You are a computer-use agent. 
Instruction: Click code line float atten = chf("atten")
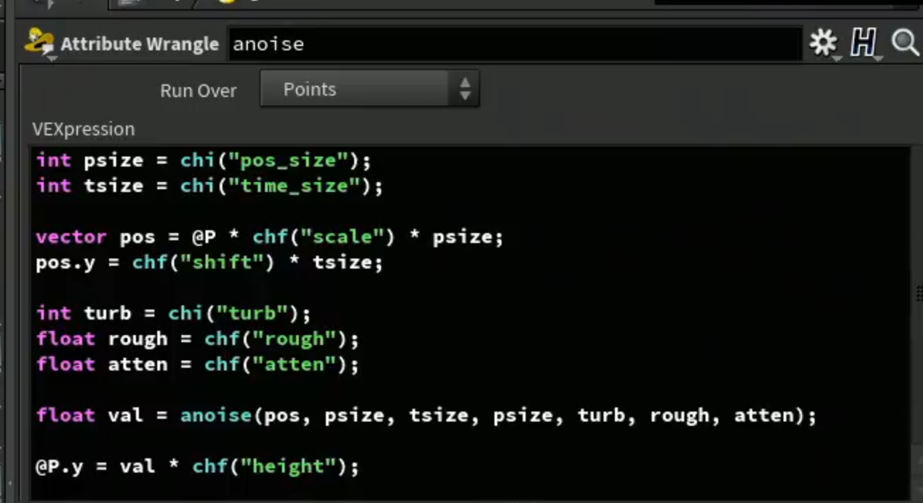[x=198, y=364]
